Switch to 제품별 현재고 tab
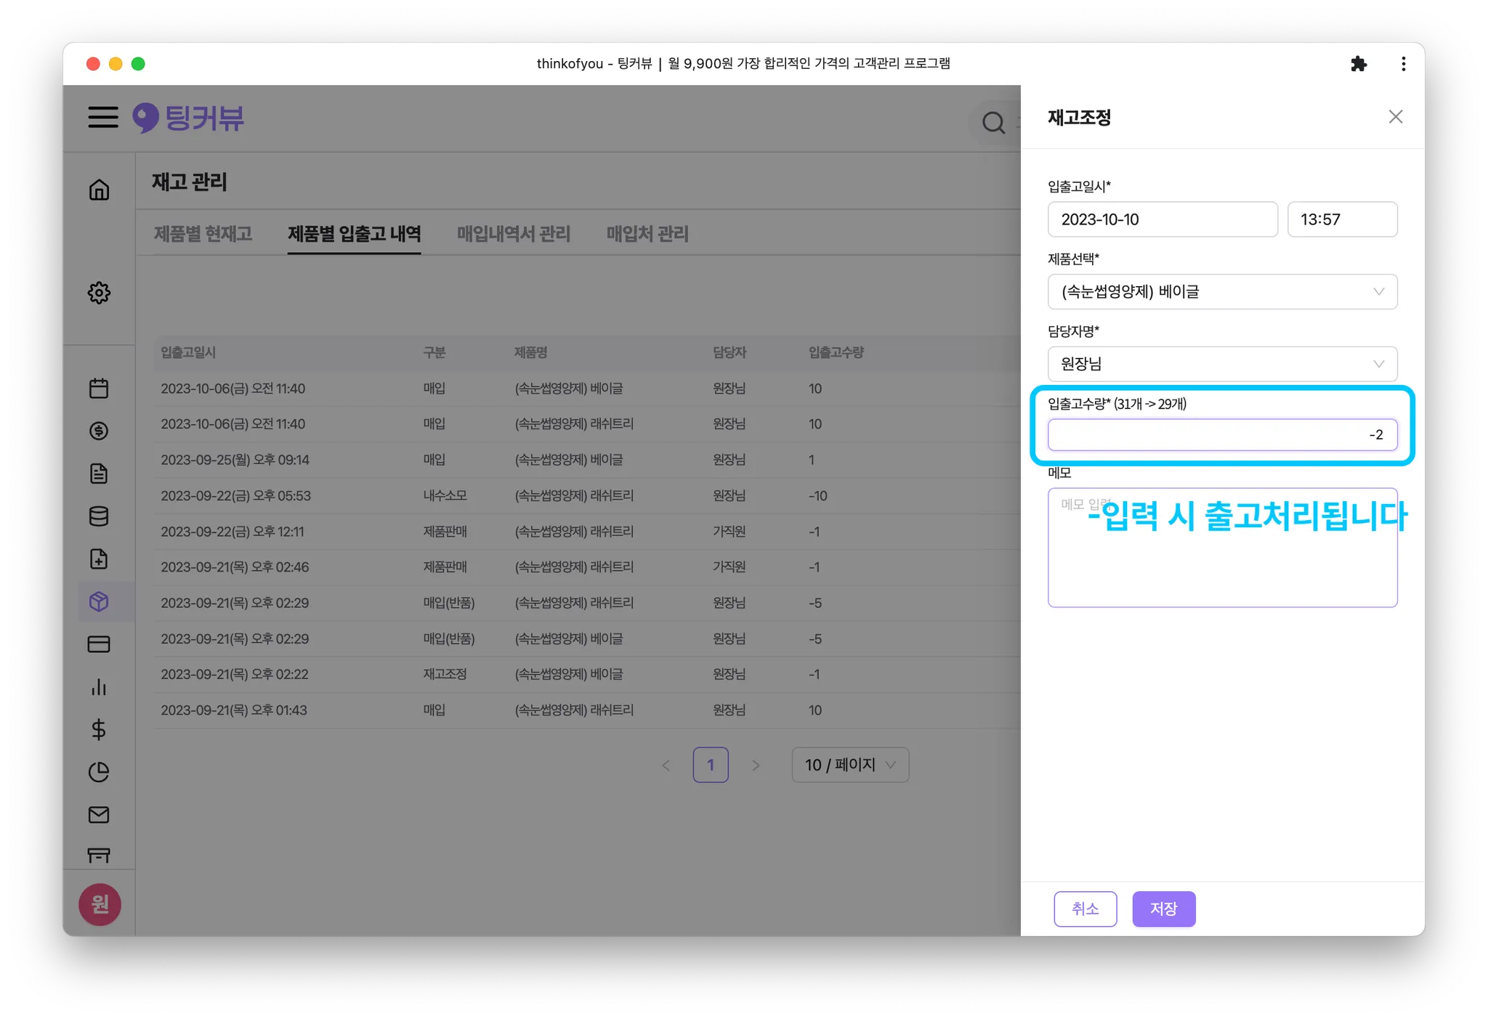Viewport: 1488px width, 1019px height. click(x=203, y=234)
